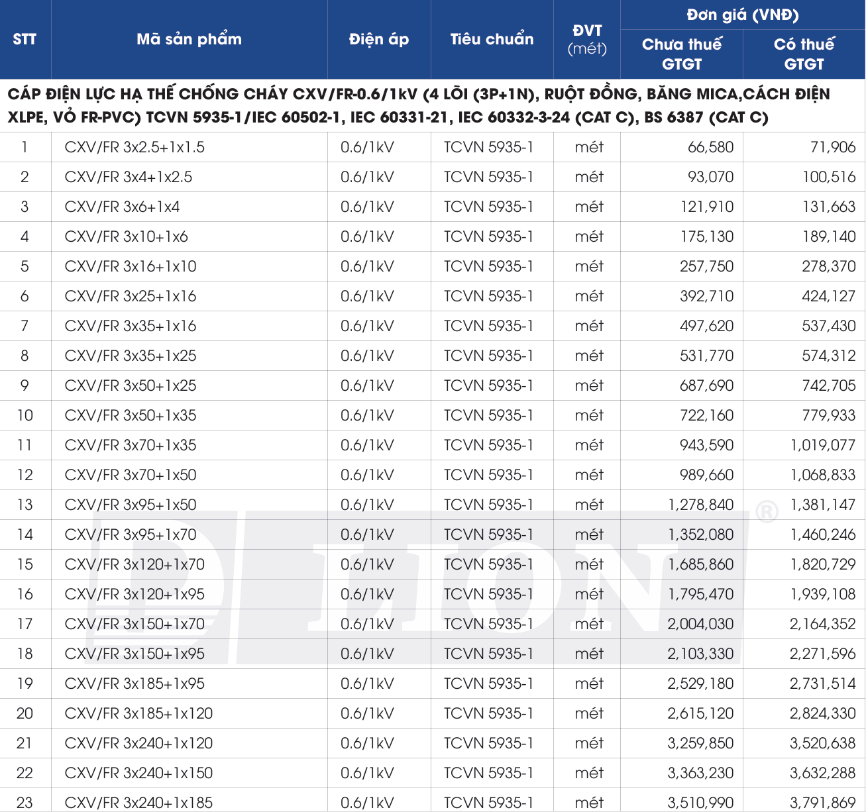
Task: Click product code CXV/FR 3x2.5+1x1.5
Action: coord(135,147)
